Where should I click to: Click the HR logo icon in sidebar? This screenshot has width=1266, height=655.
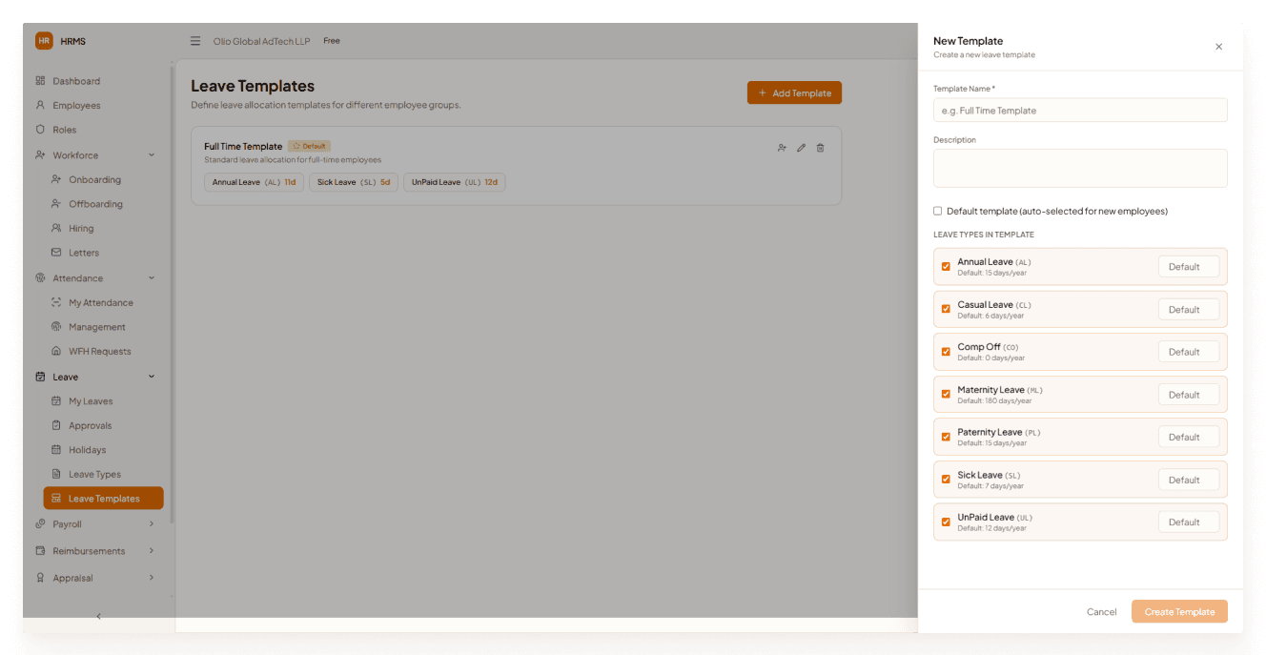44,41
